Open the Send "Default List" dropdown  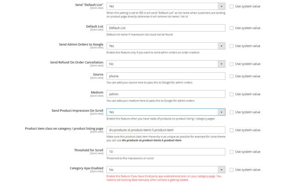[x=166, y=6]
